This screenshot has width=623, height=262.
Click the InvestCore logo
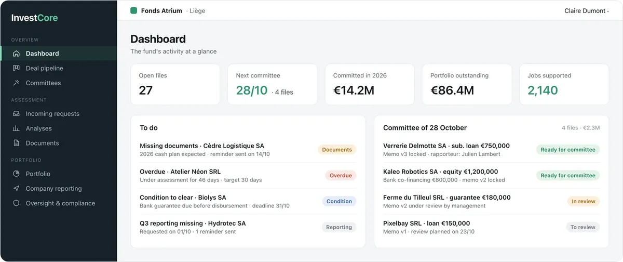click(35, 18)
